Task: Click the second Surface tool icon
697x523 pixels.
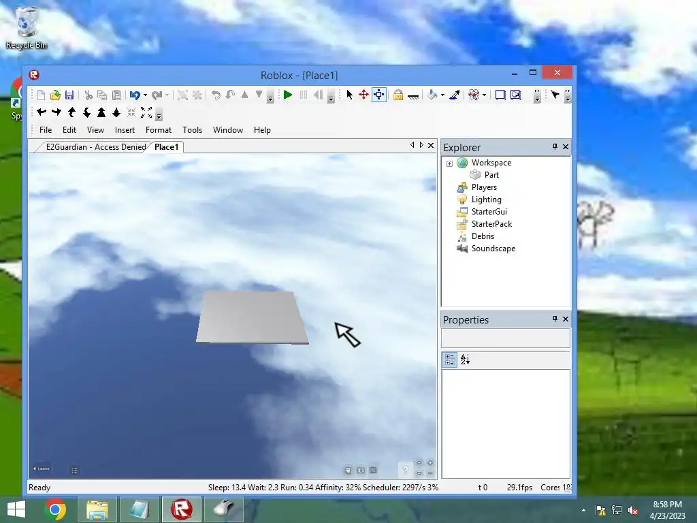Action: 516,95
